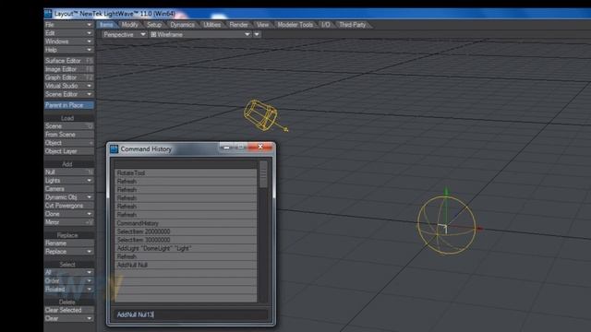Image resolution: width=591 pixels, height=332 pixels.
Task: Open the File menu dropdown
Action: (x=68, y=25)
